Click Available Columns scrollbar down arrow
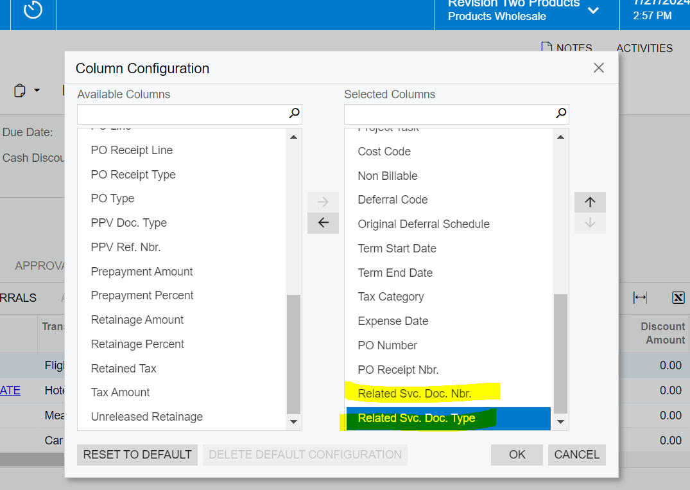Screen dimensions: 690x490 pyautogui.click(x=293, y=422)
